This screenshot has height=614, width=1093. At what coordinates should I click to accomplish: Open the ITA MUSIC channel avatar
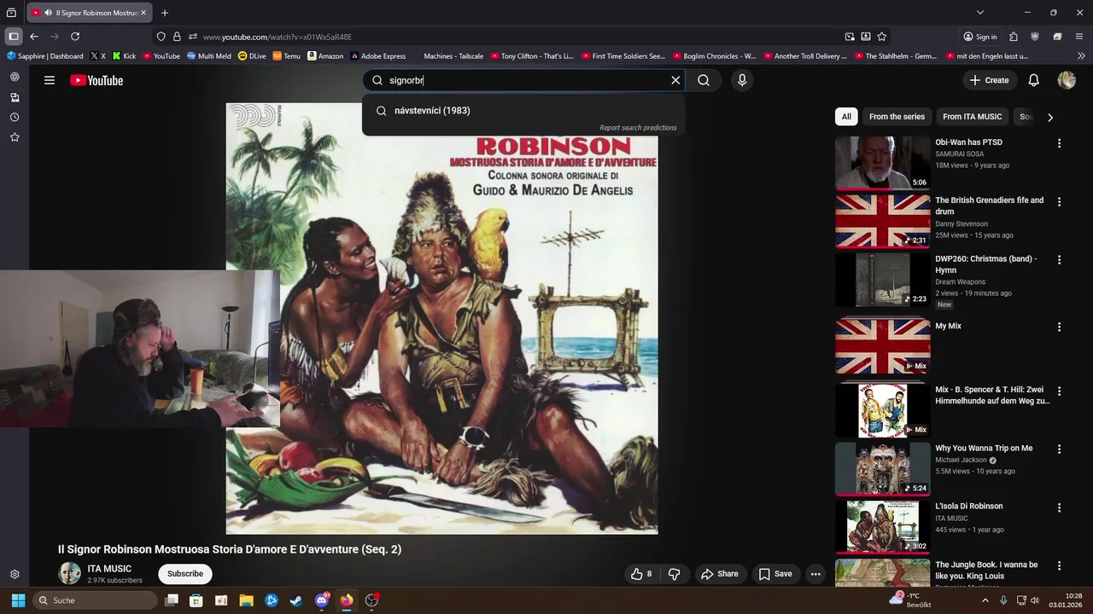(69, 574)
